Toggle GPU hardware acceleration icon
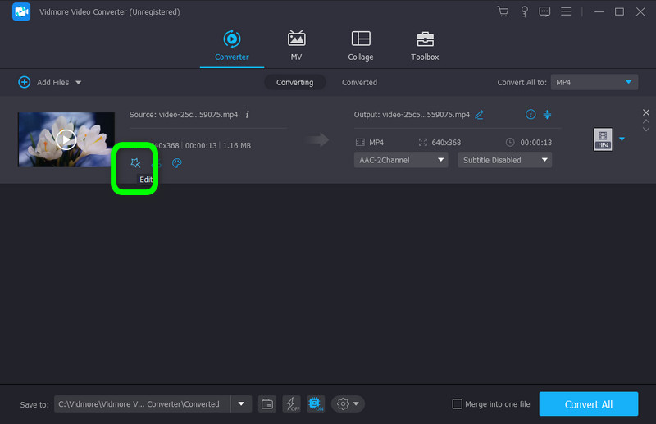The height and width of the screenshot is (424, 656). coord(315,403)
